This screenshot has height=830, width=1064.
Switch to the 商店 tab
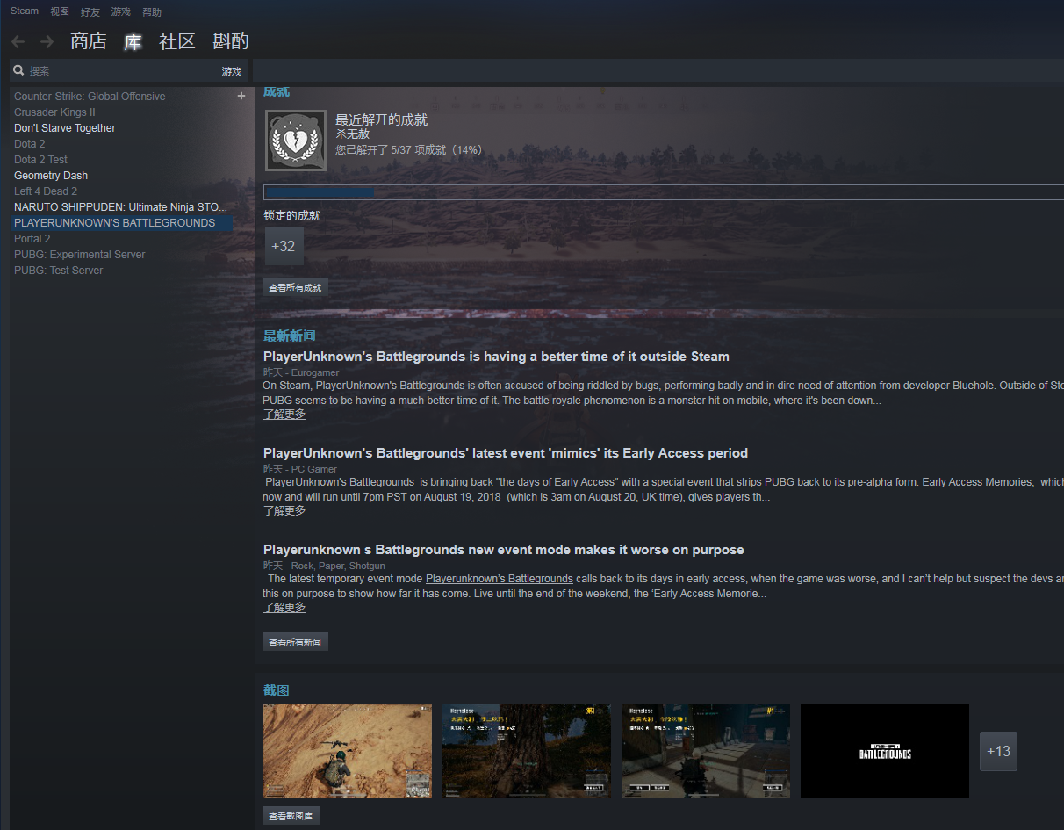point(89,41)
